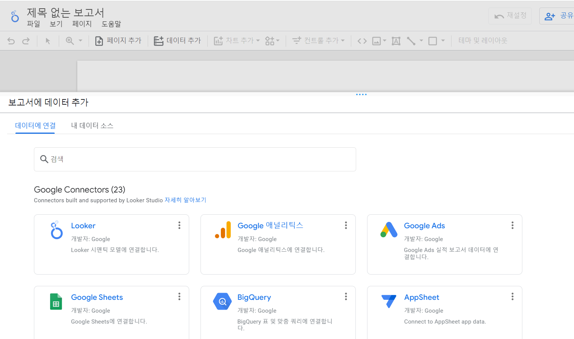Open more options for BigQuery
This screenshot has width=574, height=339.
pyautogui.click(x=346, y=297)
